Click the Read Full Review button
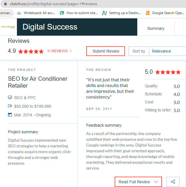 (138, 182)
